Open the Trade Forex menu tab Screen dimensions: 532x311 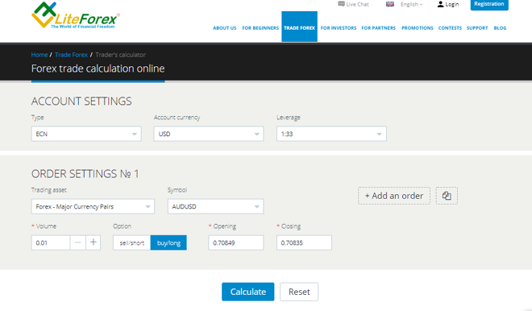[299, 27]
